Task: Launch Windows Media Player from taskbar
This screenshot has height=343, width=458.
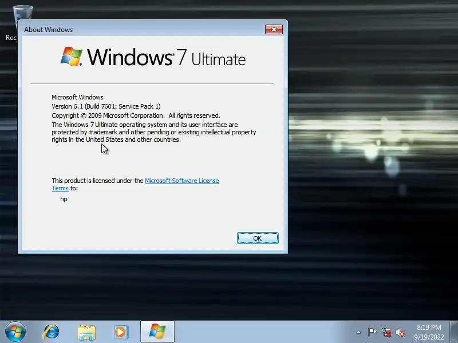Action: point(121,332)
